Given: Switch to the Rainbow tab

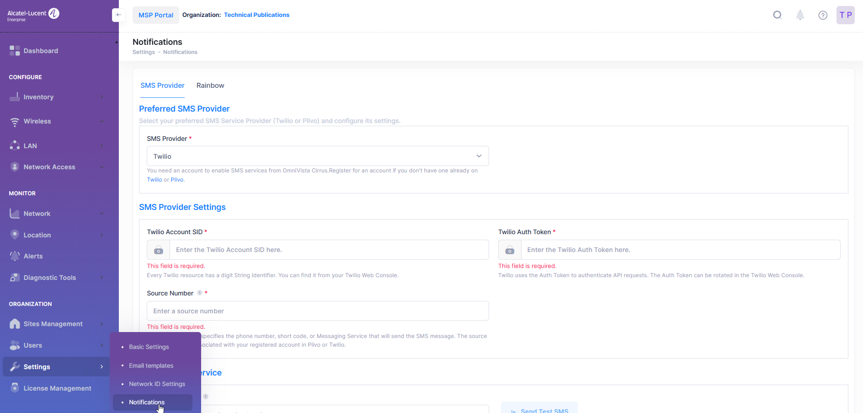Looking at the screenshot, I should (210, 86).
